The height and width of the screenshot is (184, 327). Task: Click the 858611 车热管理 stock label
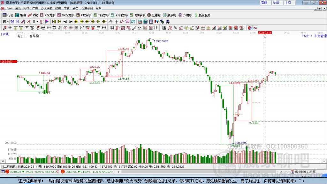[x=315, y=36]
